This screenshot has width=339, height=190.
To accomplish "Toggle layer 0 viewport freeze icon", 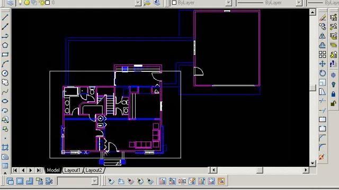I will pos(34,3).
